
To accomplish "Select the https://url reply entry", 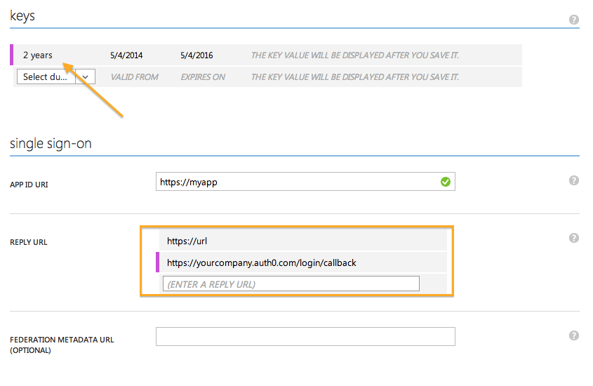I will (187, 241).
